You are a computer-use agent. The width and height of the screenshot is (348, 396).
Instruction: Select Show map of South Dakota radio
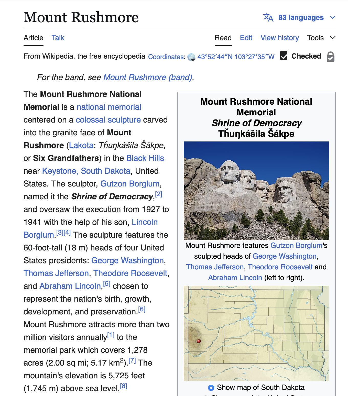(x=211, y=388)
